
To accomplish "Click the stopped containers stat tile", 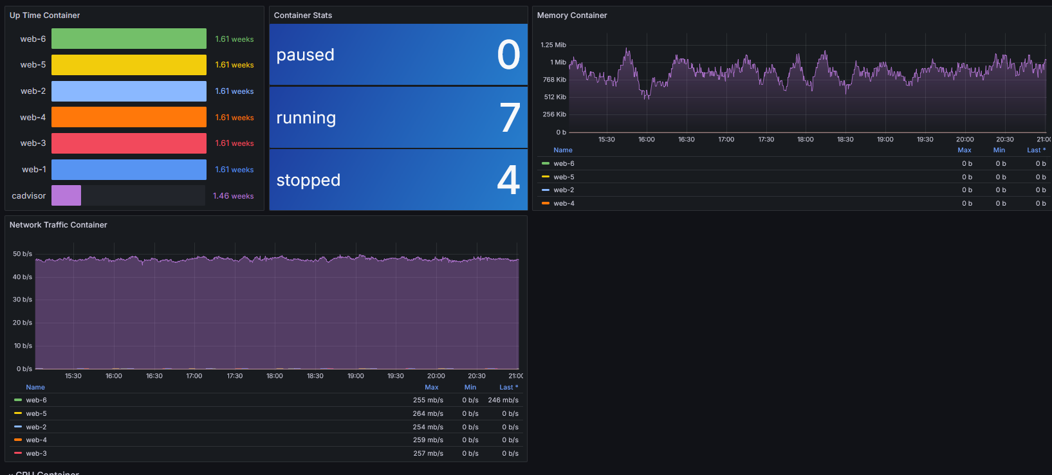I will click(x=398, y=180).
